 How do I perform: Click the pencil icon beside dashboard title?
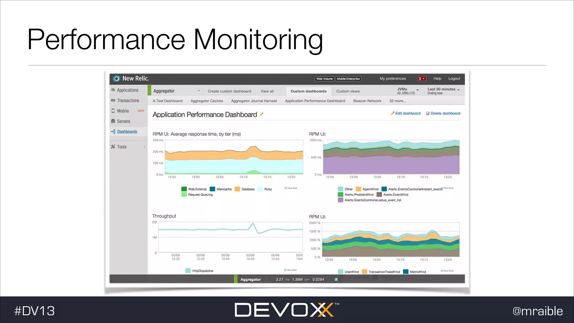[261, 114]
